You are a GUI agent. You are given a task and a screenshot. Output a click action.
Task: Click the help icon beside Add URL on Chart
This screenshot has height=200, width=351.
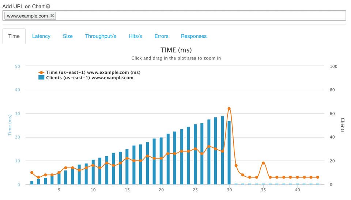(48, 7)
